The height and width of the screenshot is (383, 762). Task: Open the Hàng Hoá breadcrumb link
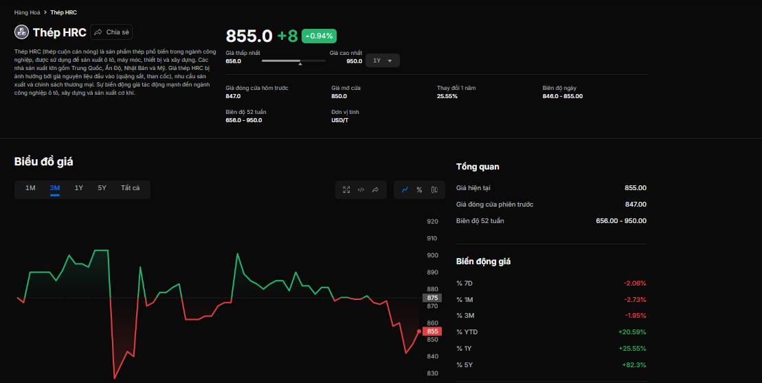(27, 12)
